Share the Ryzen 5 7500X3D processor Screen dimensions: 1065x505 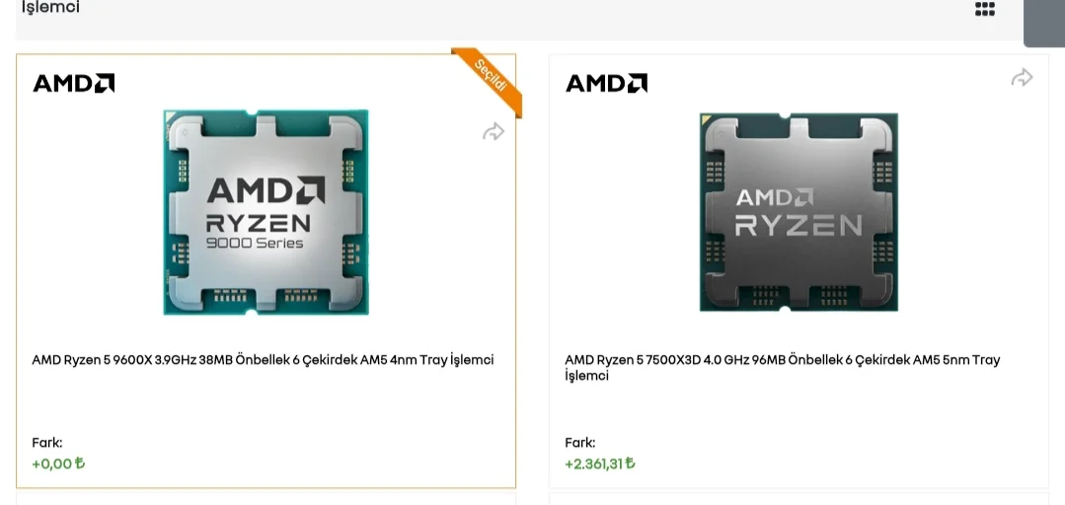click(1022, 78)
